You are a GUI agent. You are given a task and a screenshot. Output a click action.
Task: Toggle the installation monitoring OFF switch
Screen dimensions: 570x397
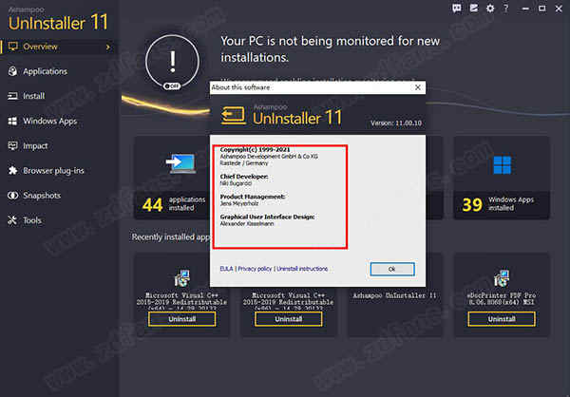(172, 86)
